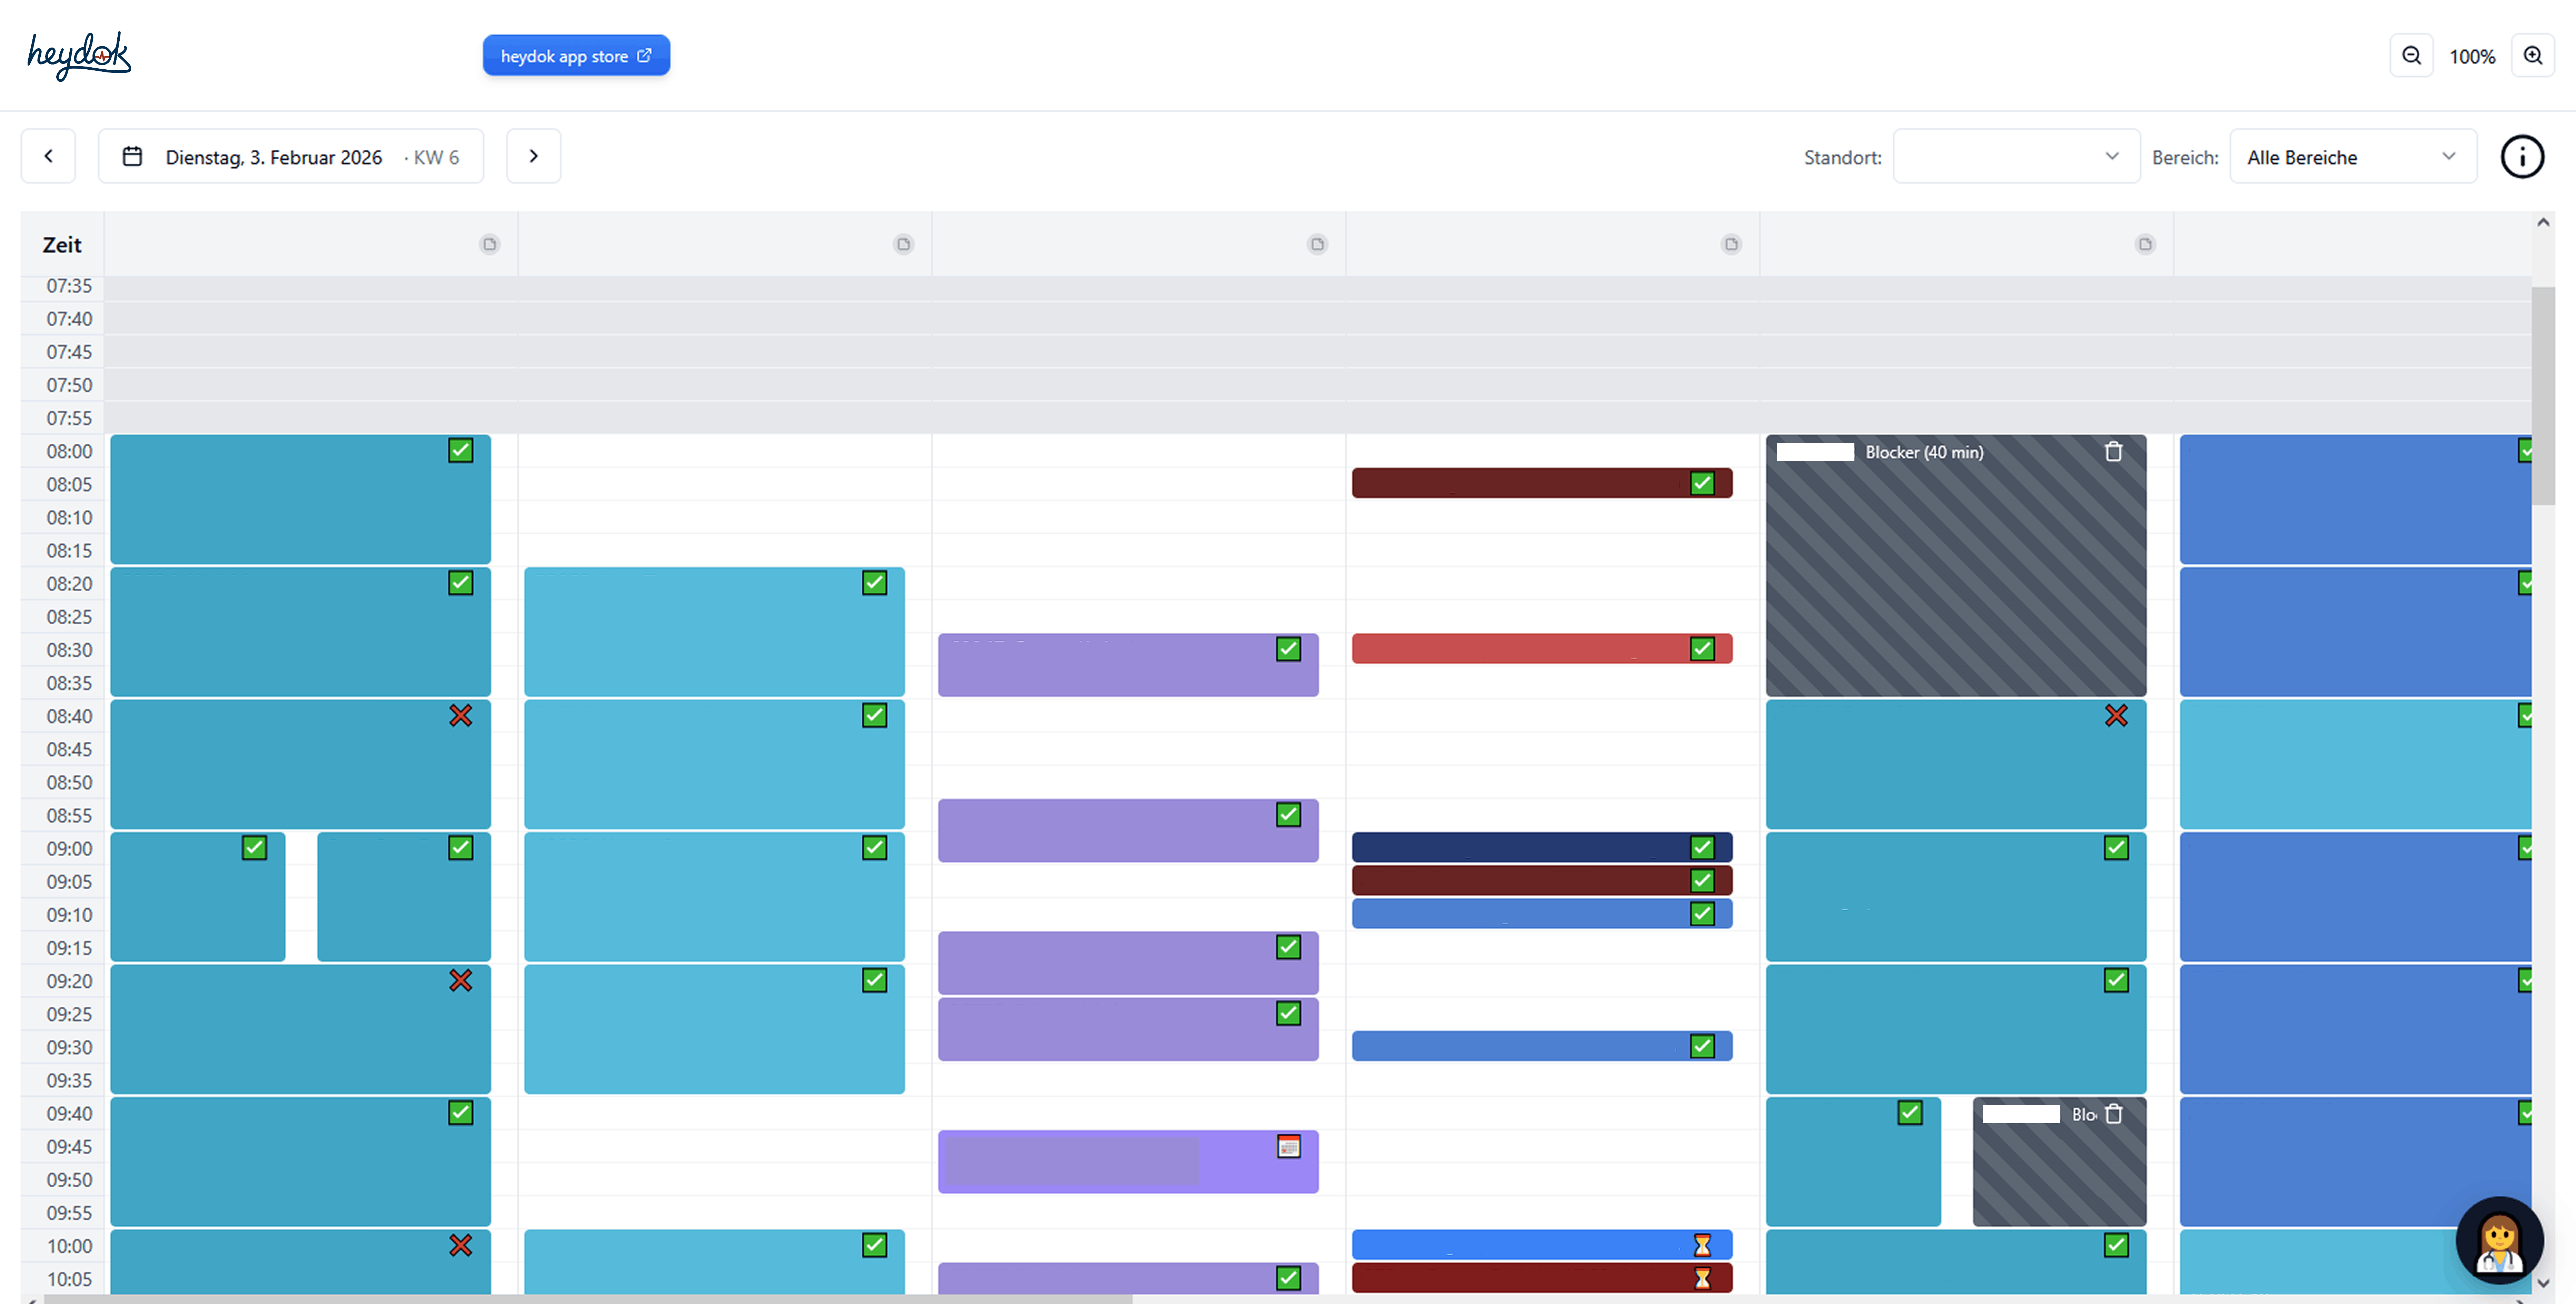Click green check on 09:15 purple appointment
This screenshot has width=2576, height=1304.
click(1288, 947)
